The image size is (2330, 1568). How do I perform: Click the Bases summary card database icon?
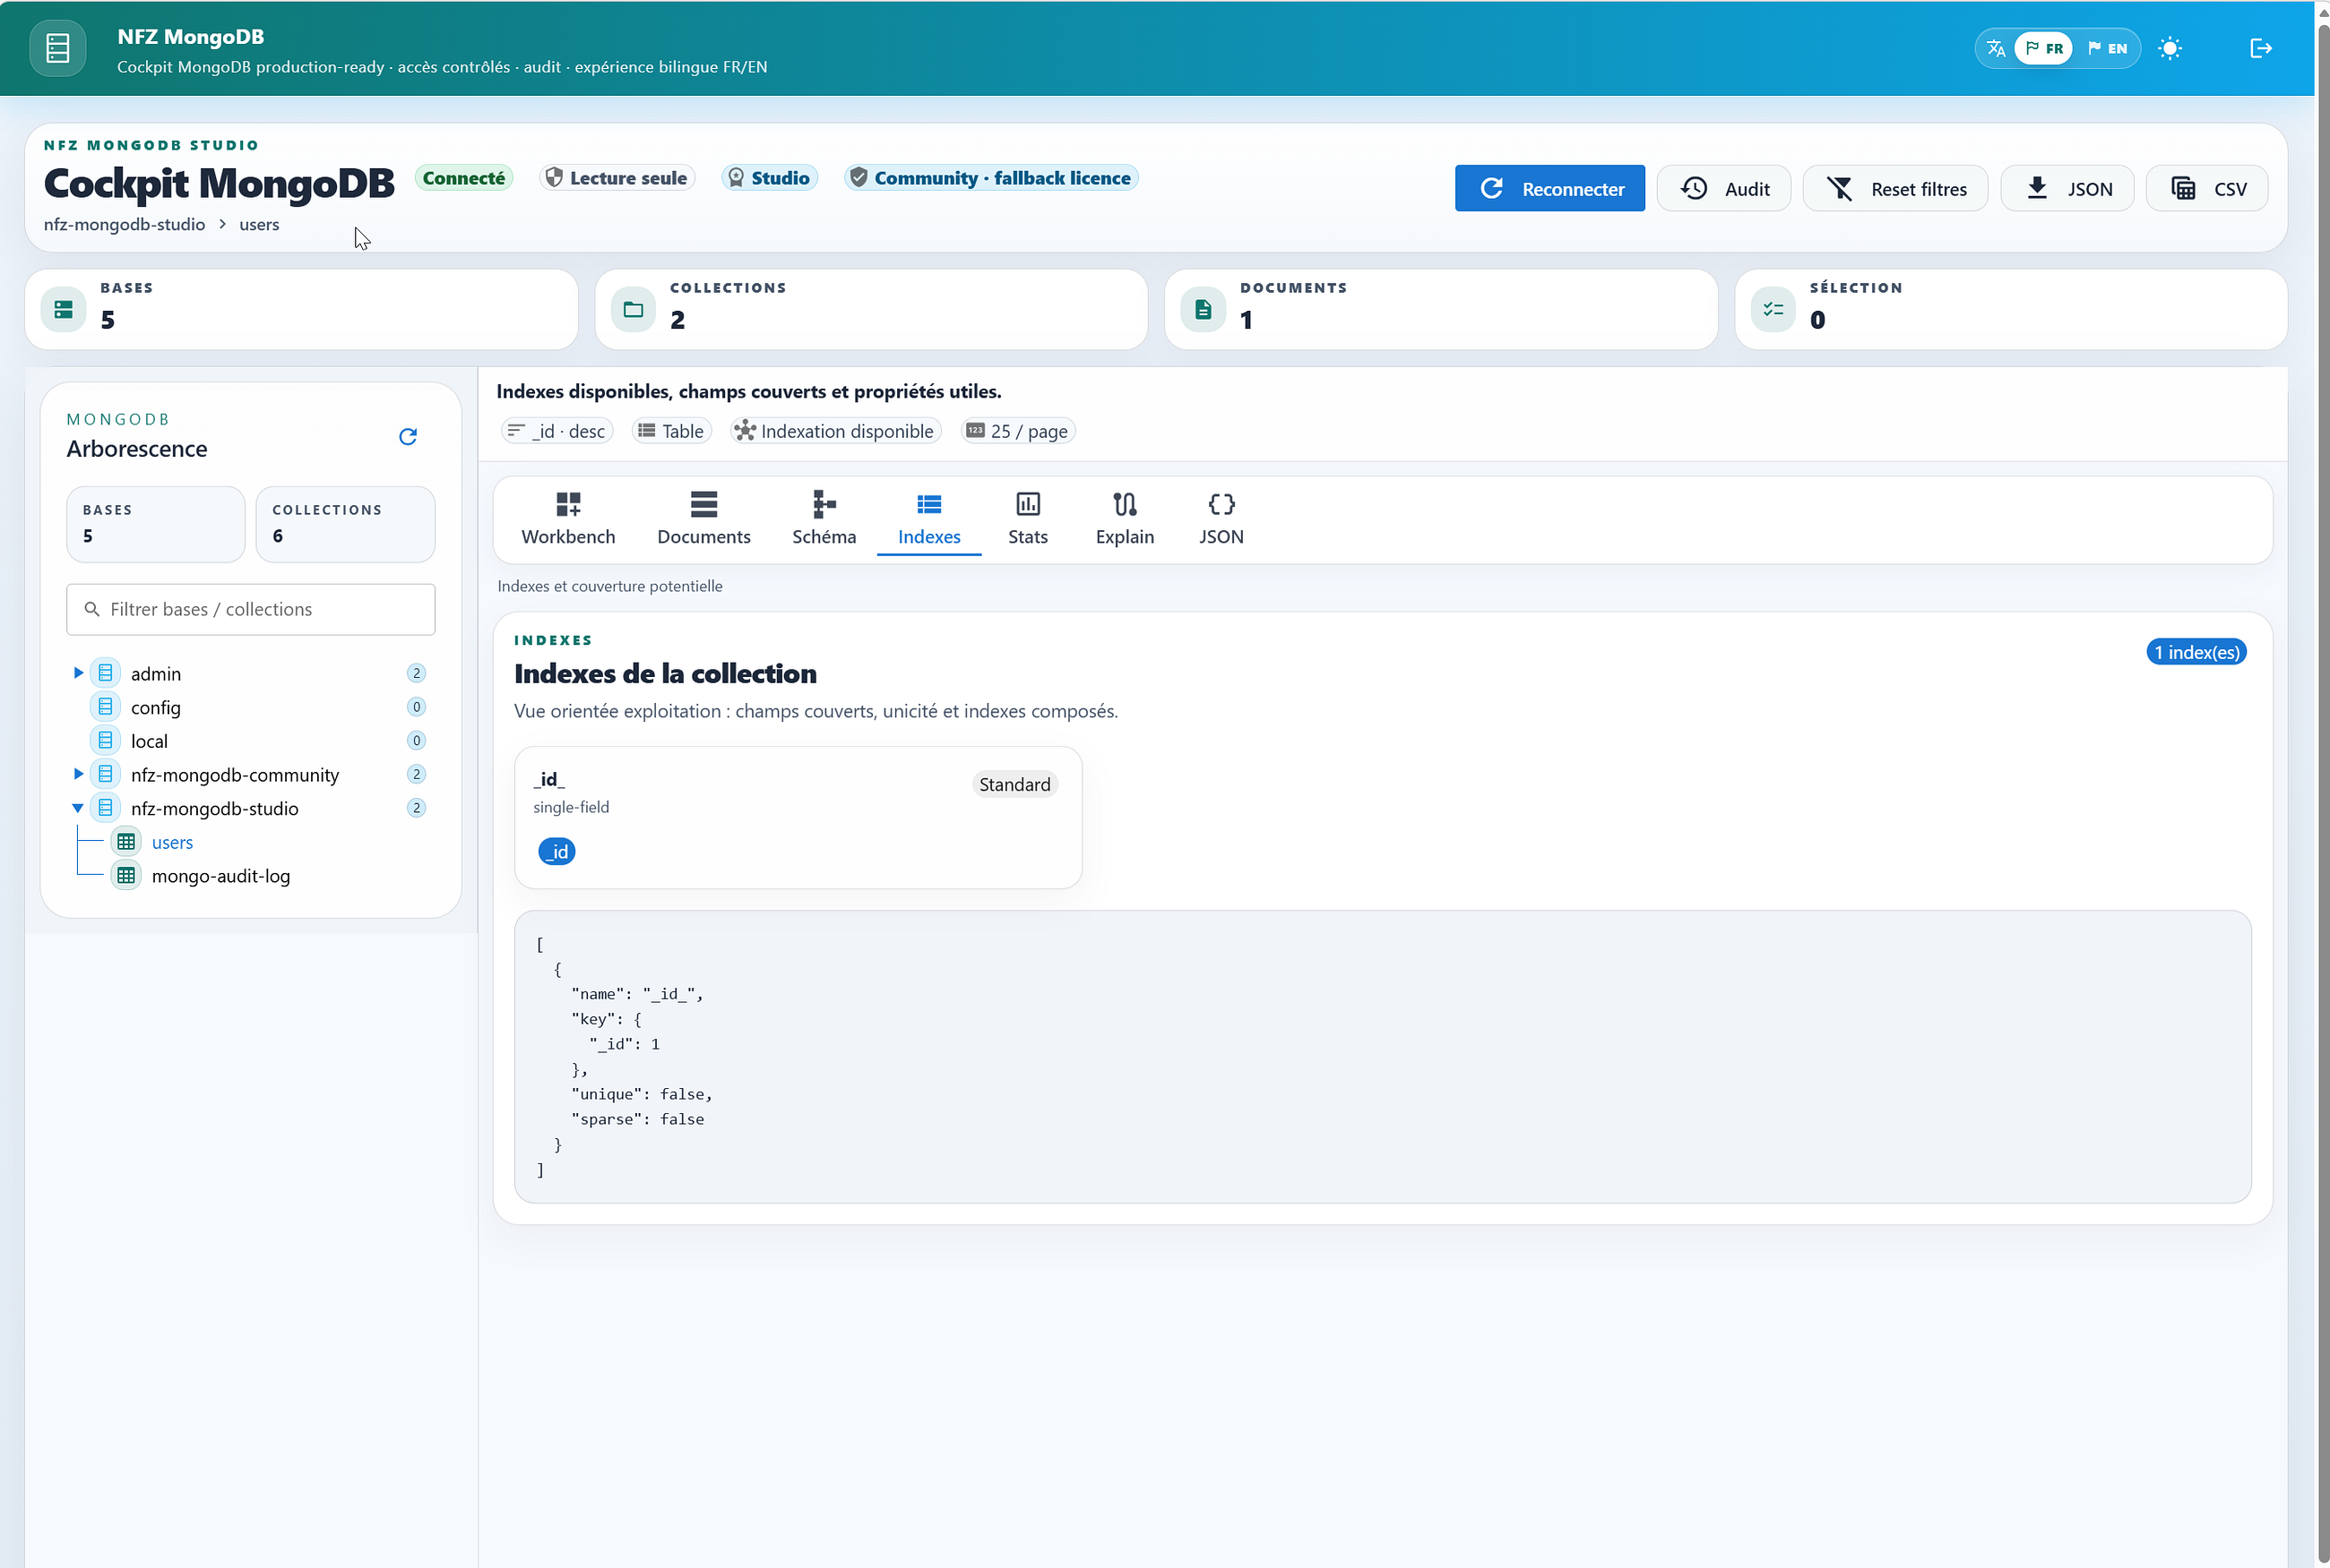(x=63, y=309)
